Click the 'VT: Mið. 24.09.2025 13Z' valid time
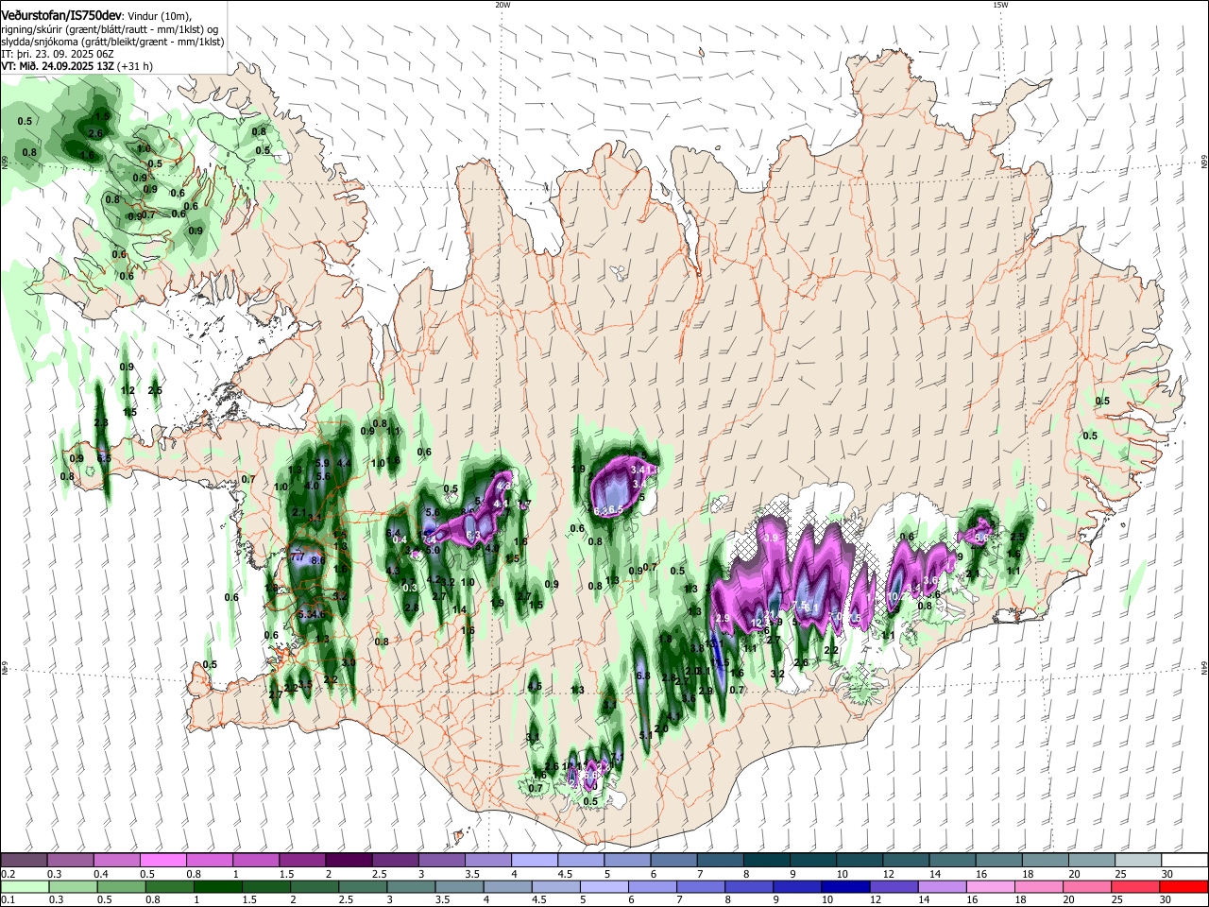 pos(59,67)
